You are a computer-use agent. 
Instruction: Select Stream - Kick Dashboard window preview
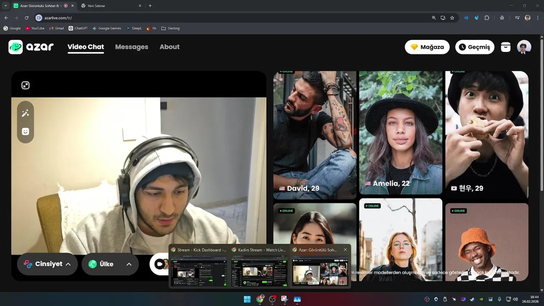click(x=198, y=266)
